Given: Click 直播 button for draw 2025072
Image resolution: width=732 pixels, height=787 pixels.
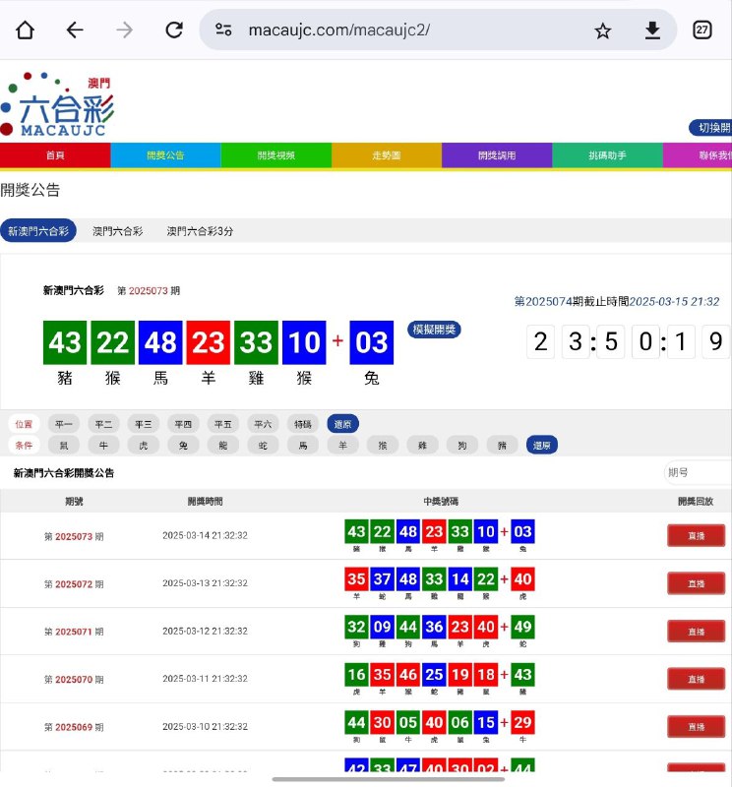Looking at the screenshot, I should pos(696,583).
